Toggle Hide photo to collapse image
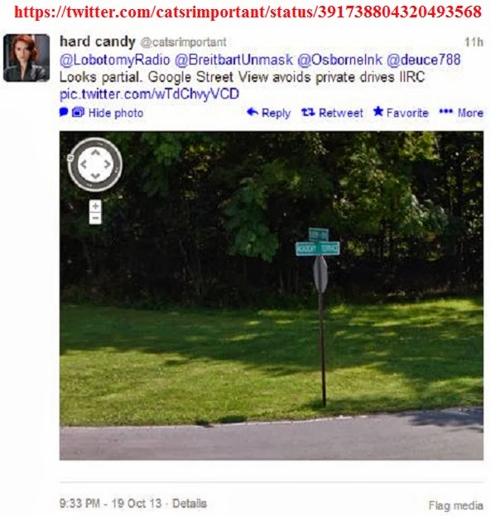Viewport: 491px width, 516px height. (x=116, y=113)
